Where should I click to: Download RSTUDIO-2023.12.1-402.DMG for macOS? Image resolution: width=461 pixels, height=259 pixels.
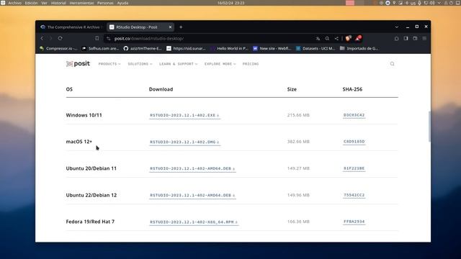pos(184,142)
